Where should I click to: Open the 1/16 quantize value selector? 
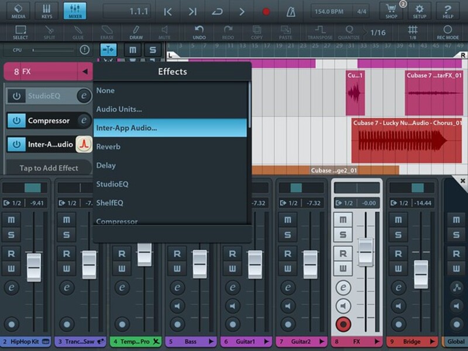click(378, 32)
